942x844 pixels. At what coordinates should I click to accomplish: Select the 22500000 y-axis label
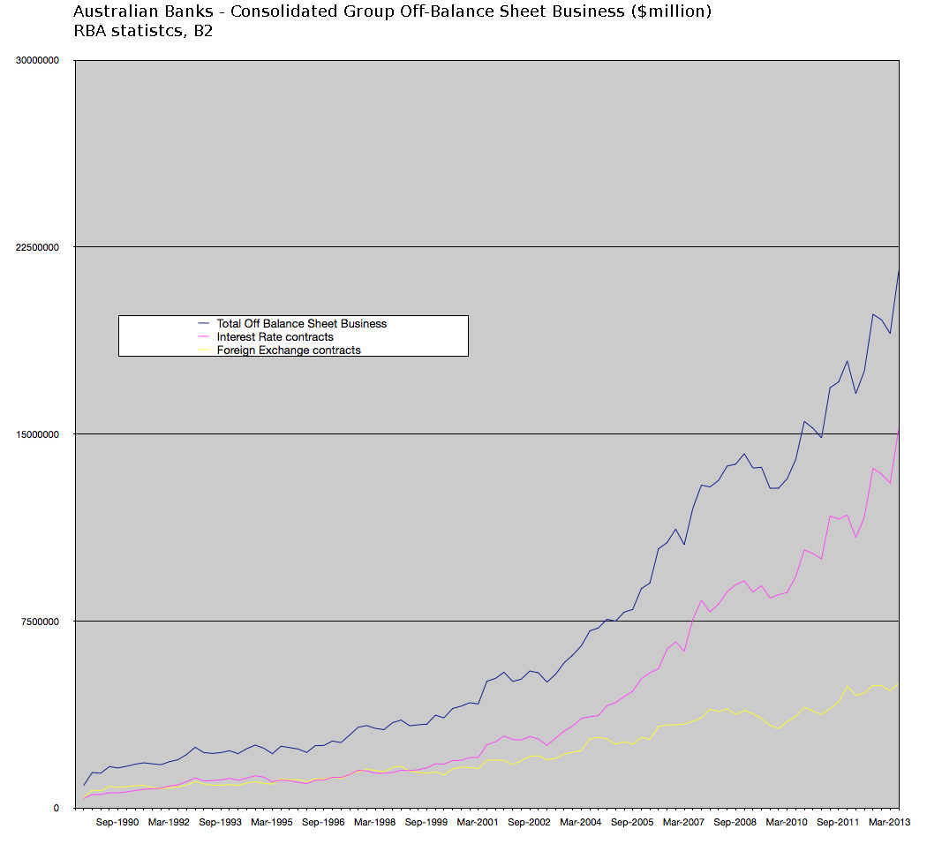pos(37,247)
